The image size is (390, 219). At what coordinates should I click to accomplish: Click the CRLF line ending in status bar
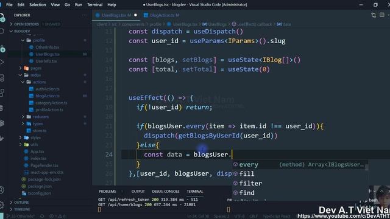coord(253,217)
